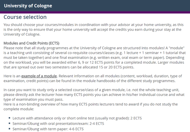The image size is (190, 132).
Task: Click the paragraph starting 'You should choose your courses/modules'
Action: (93, 30)
